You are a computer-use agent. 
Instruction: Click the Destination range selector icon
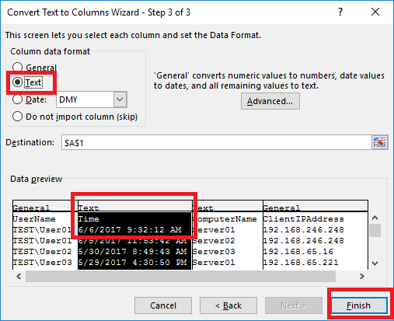(379, 142)
